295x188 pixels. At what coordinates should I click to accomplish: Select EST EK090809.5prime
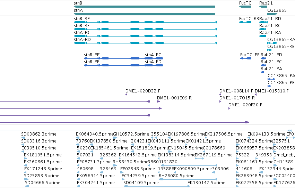click(193, 169)
